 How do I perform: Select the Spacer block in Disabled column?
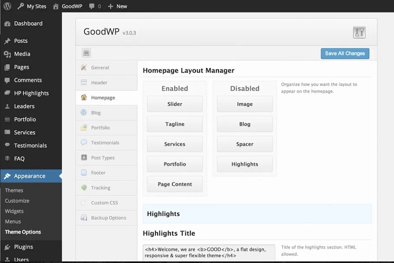click(x=245, y=144)
